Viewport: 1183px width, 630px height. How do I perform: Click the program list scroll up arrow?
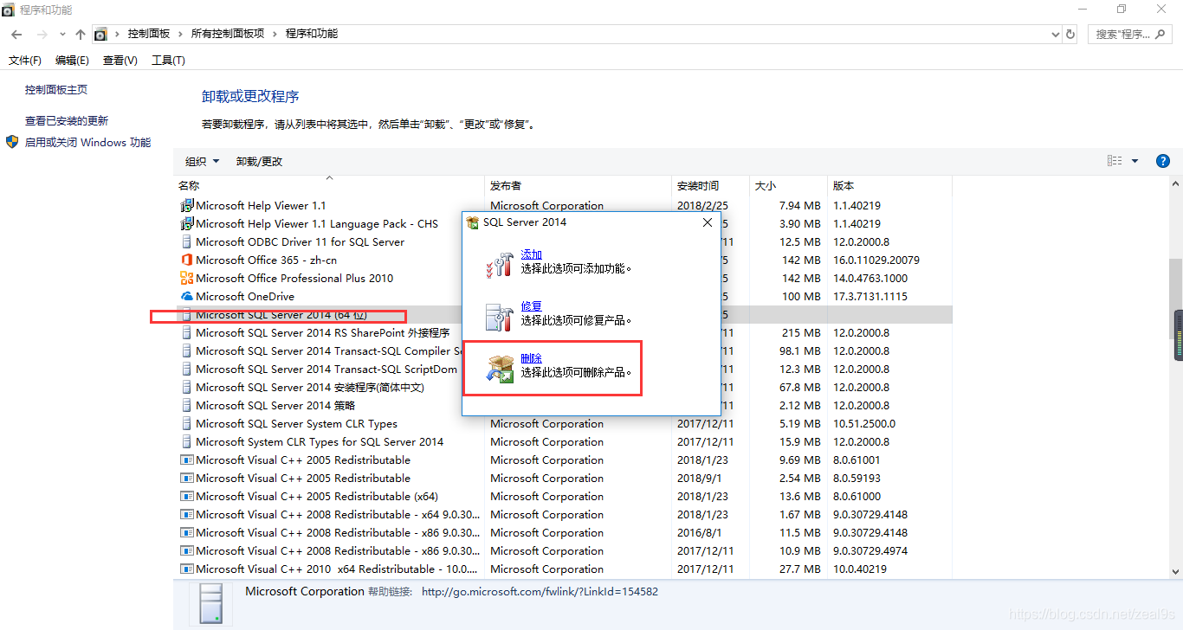(1175, 185)
